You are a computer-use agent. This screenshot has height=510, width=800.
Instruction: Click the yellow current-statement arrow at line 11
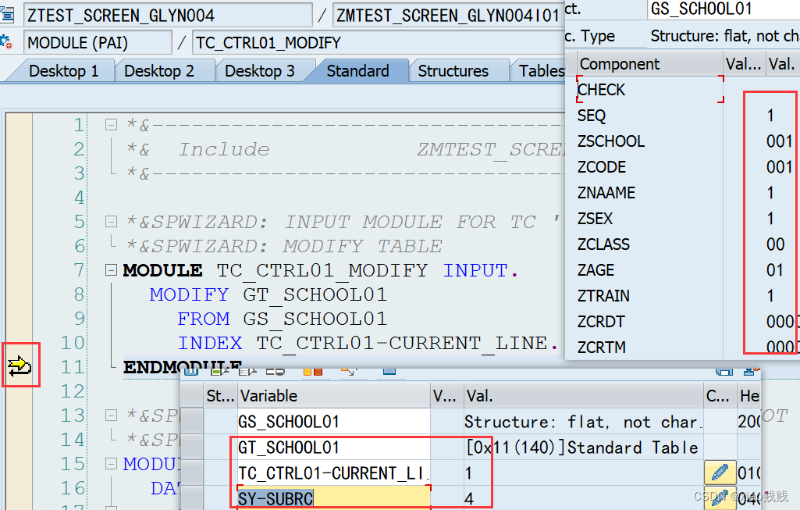20,366
